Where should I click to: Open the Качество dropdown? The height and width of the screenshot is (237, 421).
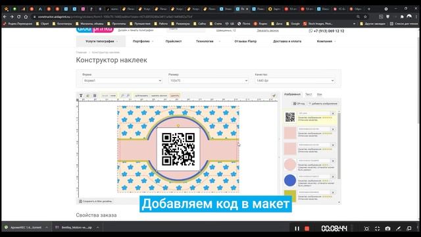(x=295, y=80)
